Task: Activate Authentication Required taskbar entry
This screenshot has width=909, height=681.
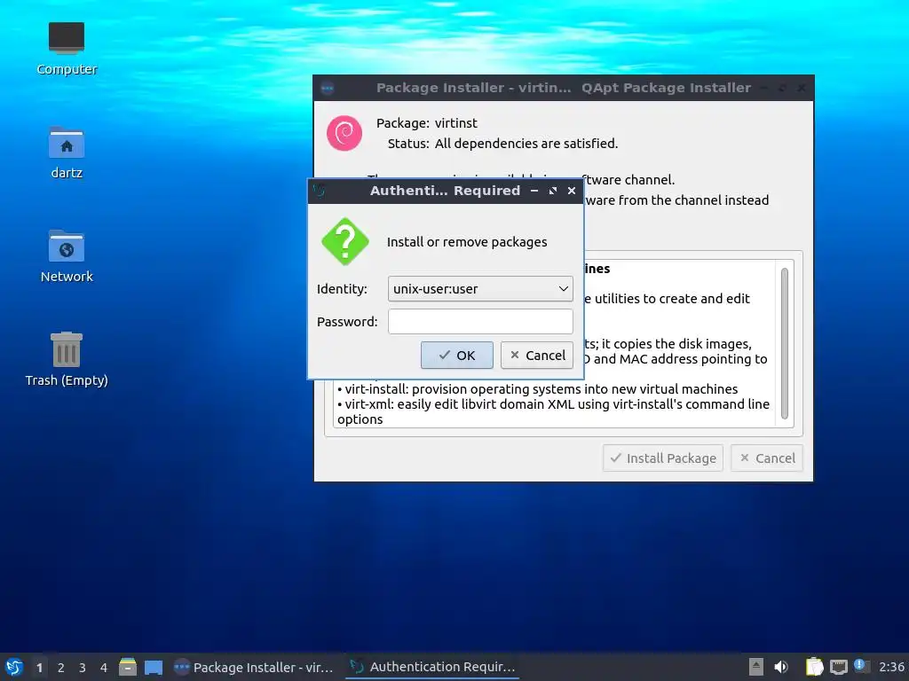Action: point(432,667)
